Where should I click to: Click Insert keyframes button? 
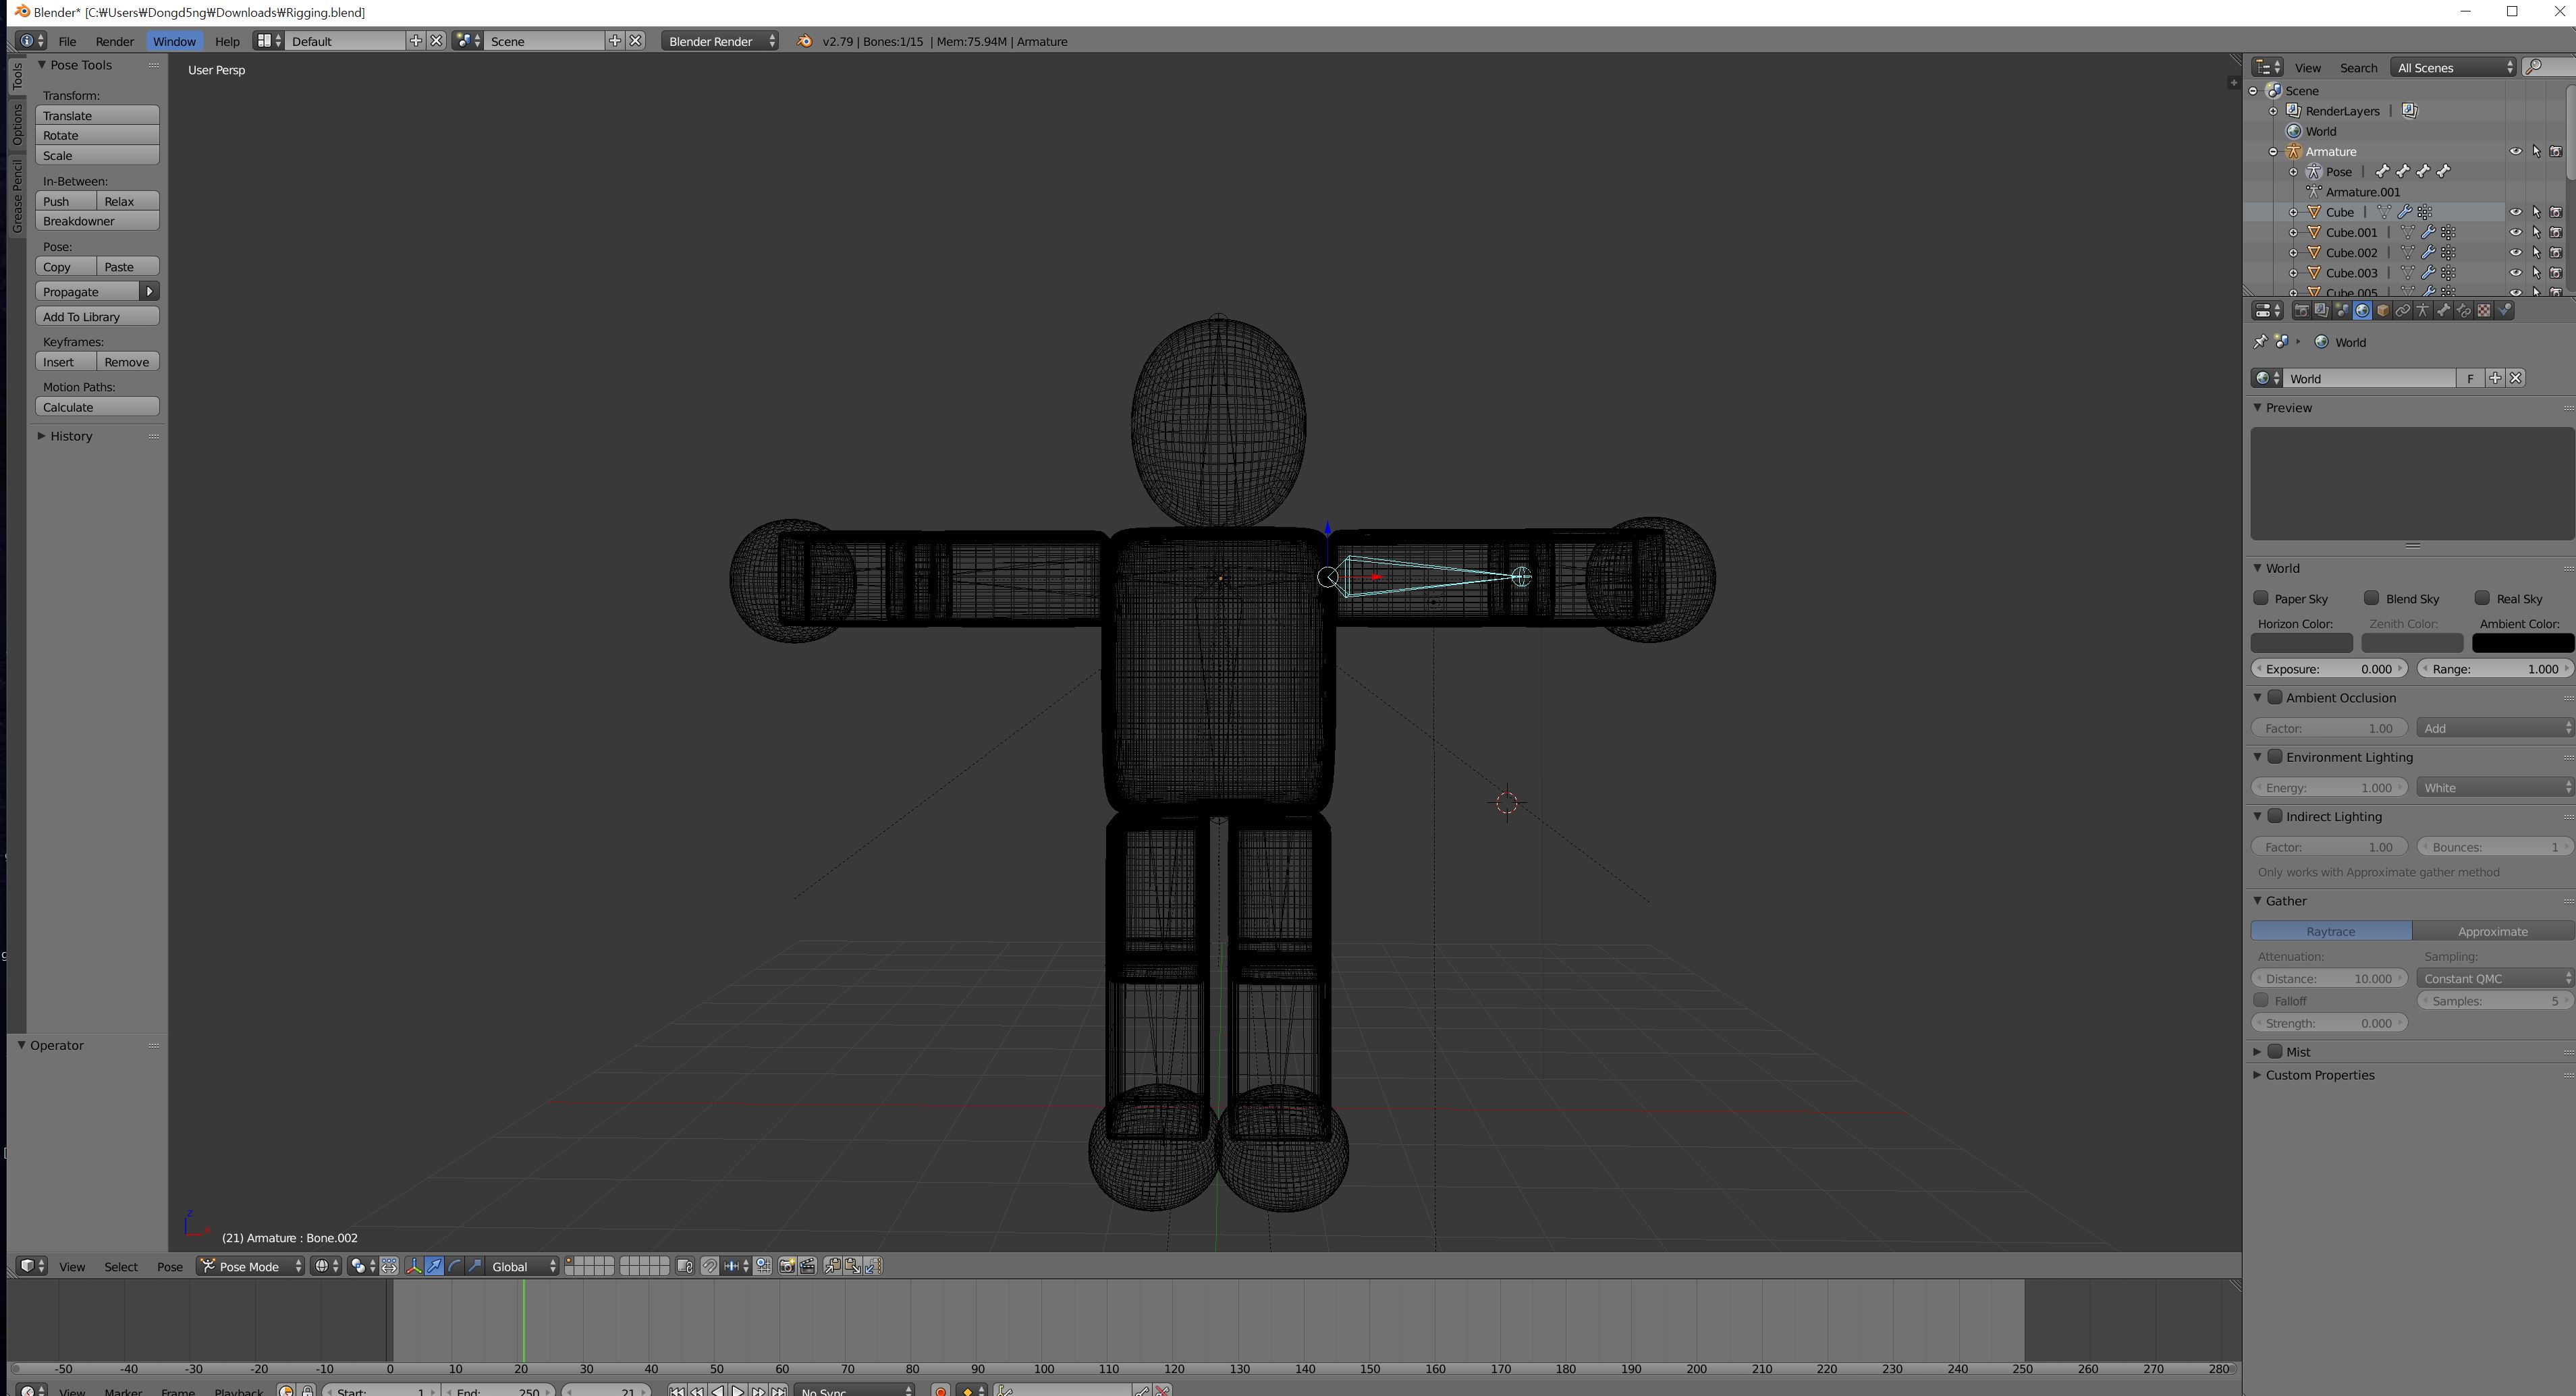click(x=66, y=362)
